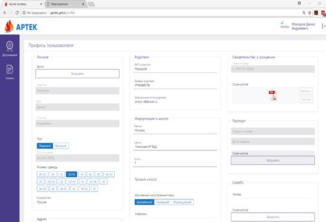Viewport: 326px width, 222px height.
Task: Choose clothing size 40/42
Action: click(51, 181)
